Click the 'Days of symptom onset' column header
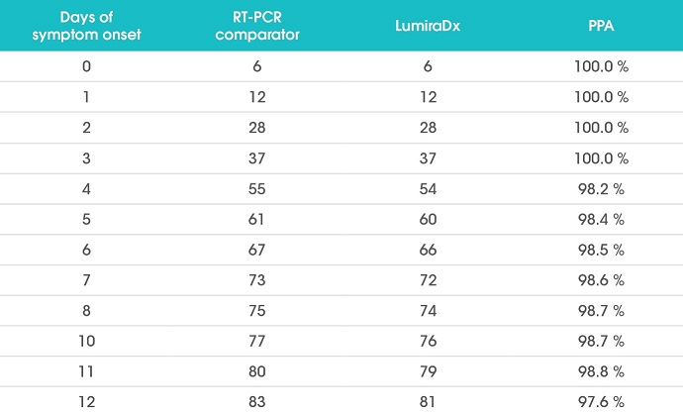 pos(86,26)
